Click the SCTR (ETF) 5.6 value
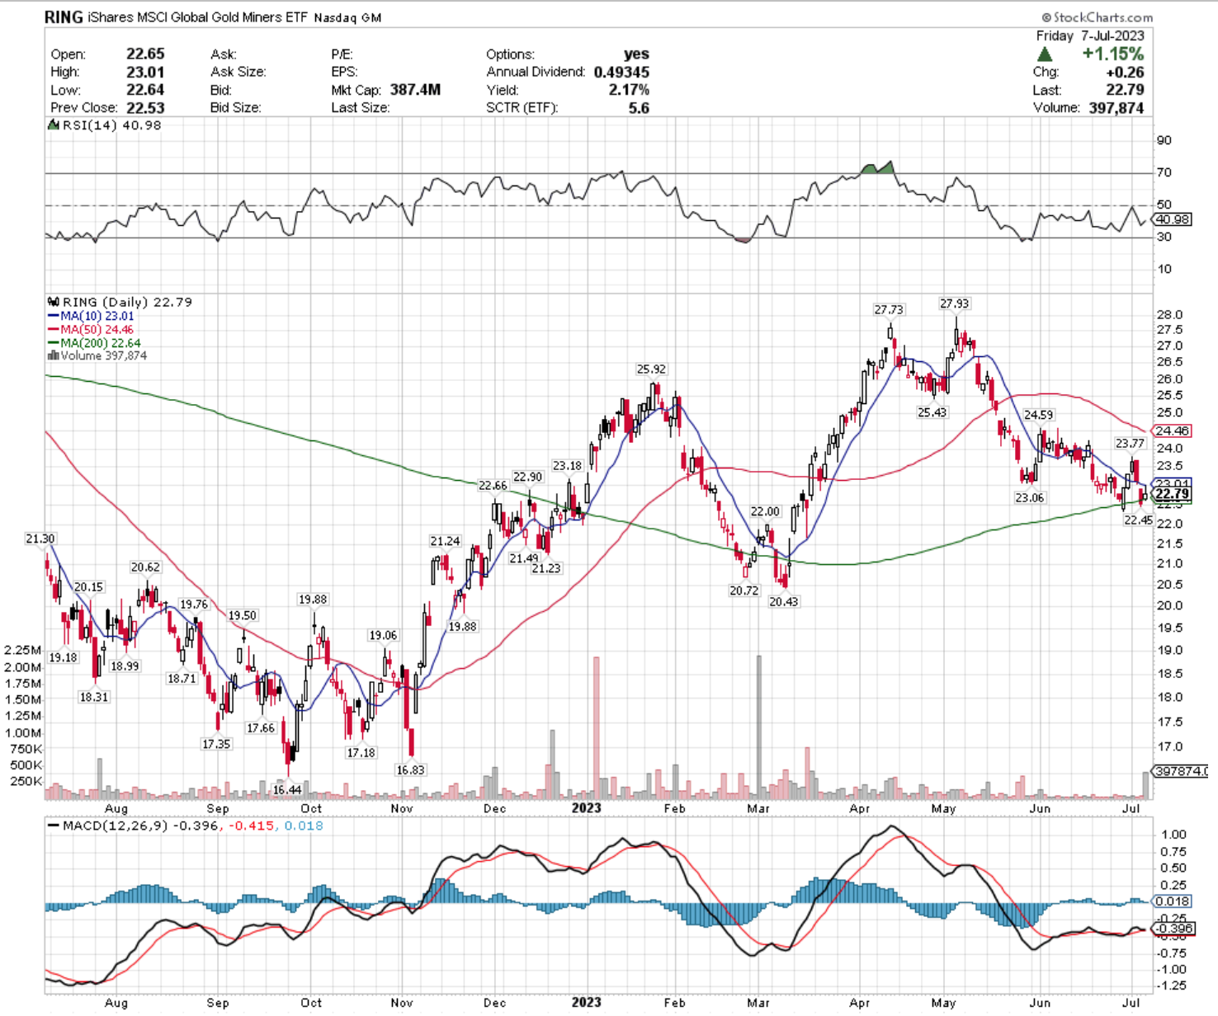Image resolution: width=1218 pixels, height=1016 pixels. (x=639, y=108)
